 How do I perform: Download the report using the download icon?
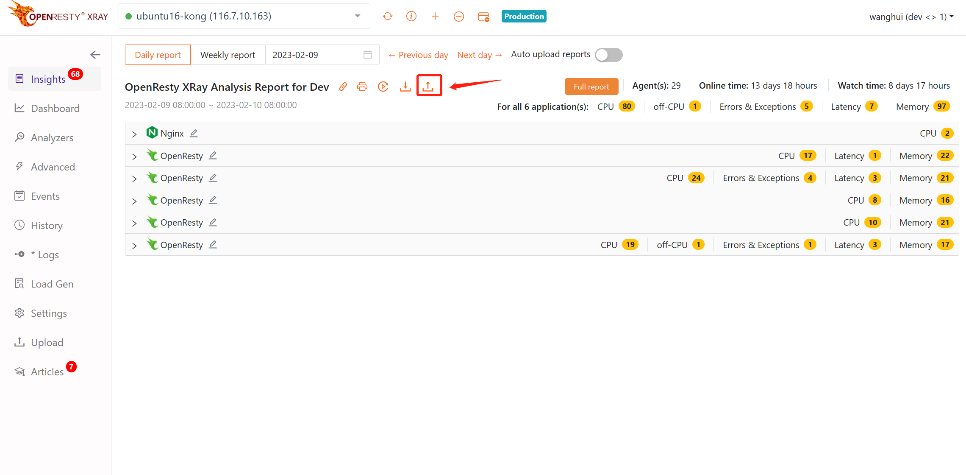point(405,87)
